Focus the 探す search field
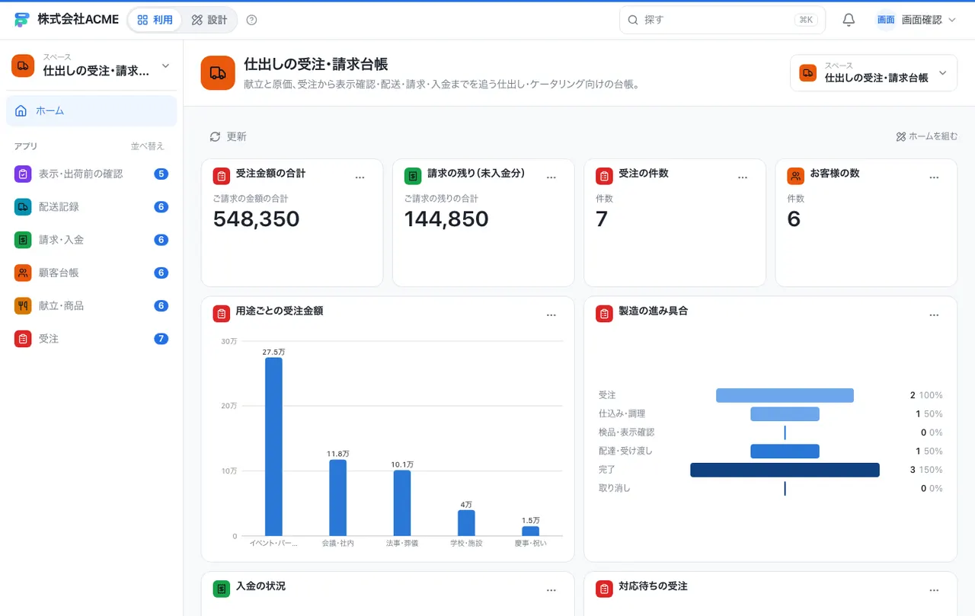The height and width of the screenshot is (616, 975). pyautogui.click(x=722, y=20)
